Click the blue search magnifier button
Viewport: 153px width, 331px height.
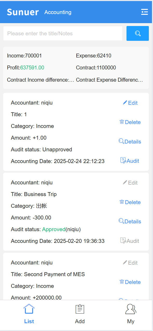[138, 33]
